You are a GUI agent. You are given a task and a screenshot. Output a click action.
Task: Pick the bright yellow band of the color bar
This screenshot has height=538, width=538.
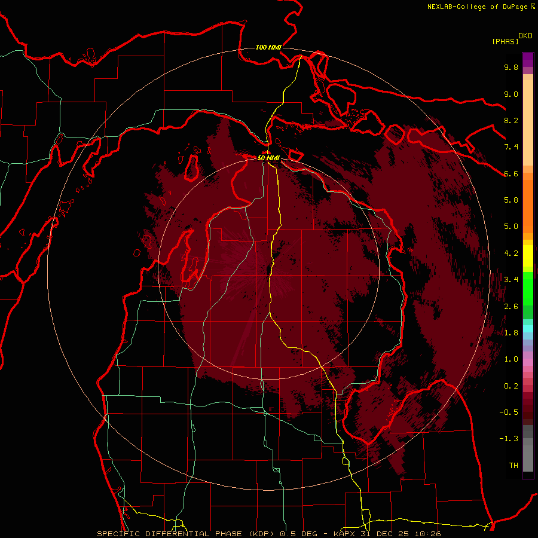coord(528,256)
